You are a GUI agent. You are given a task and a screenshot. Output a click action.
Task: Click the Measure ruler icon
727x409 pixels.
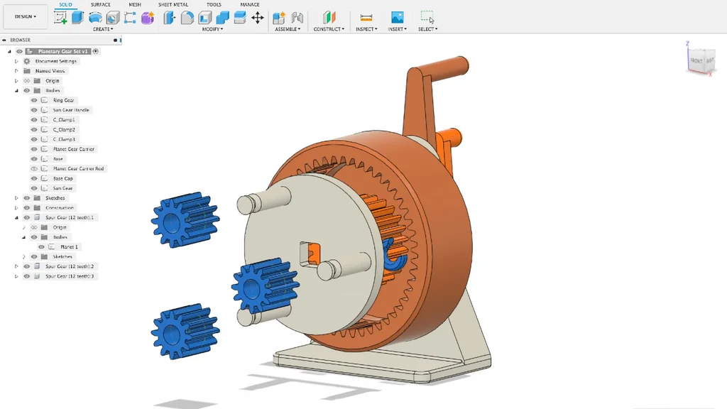366,18
